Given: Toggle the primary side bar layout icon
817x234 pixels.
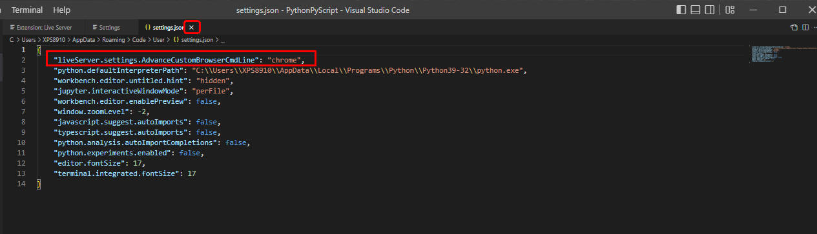Looking at the screenshot, I should [681, 10].
